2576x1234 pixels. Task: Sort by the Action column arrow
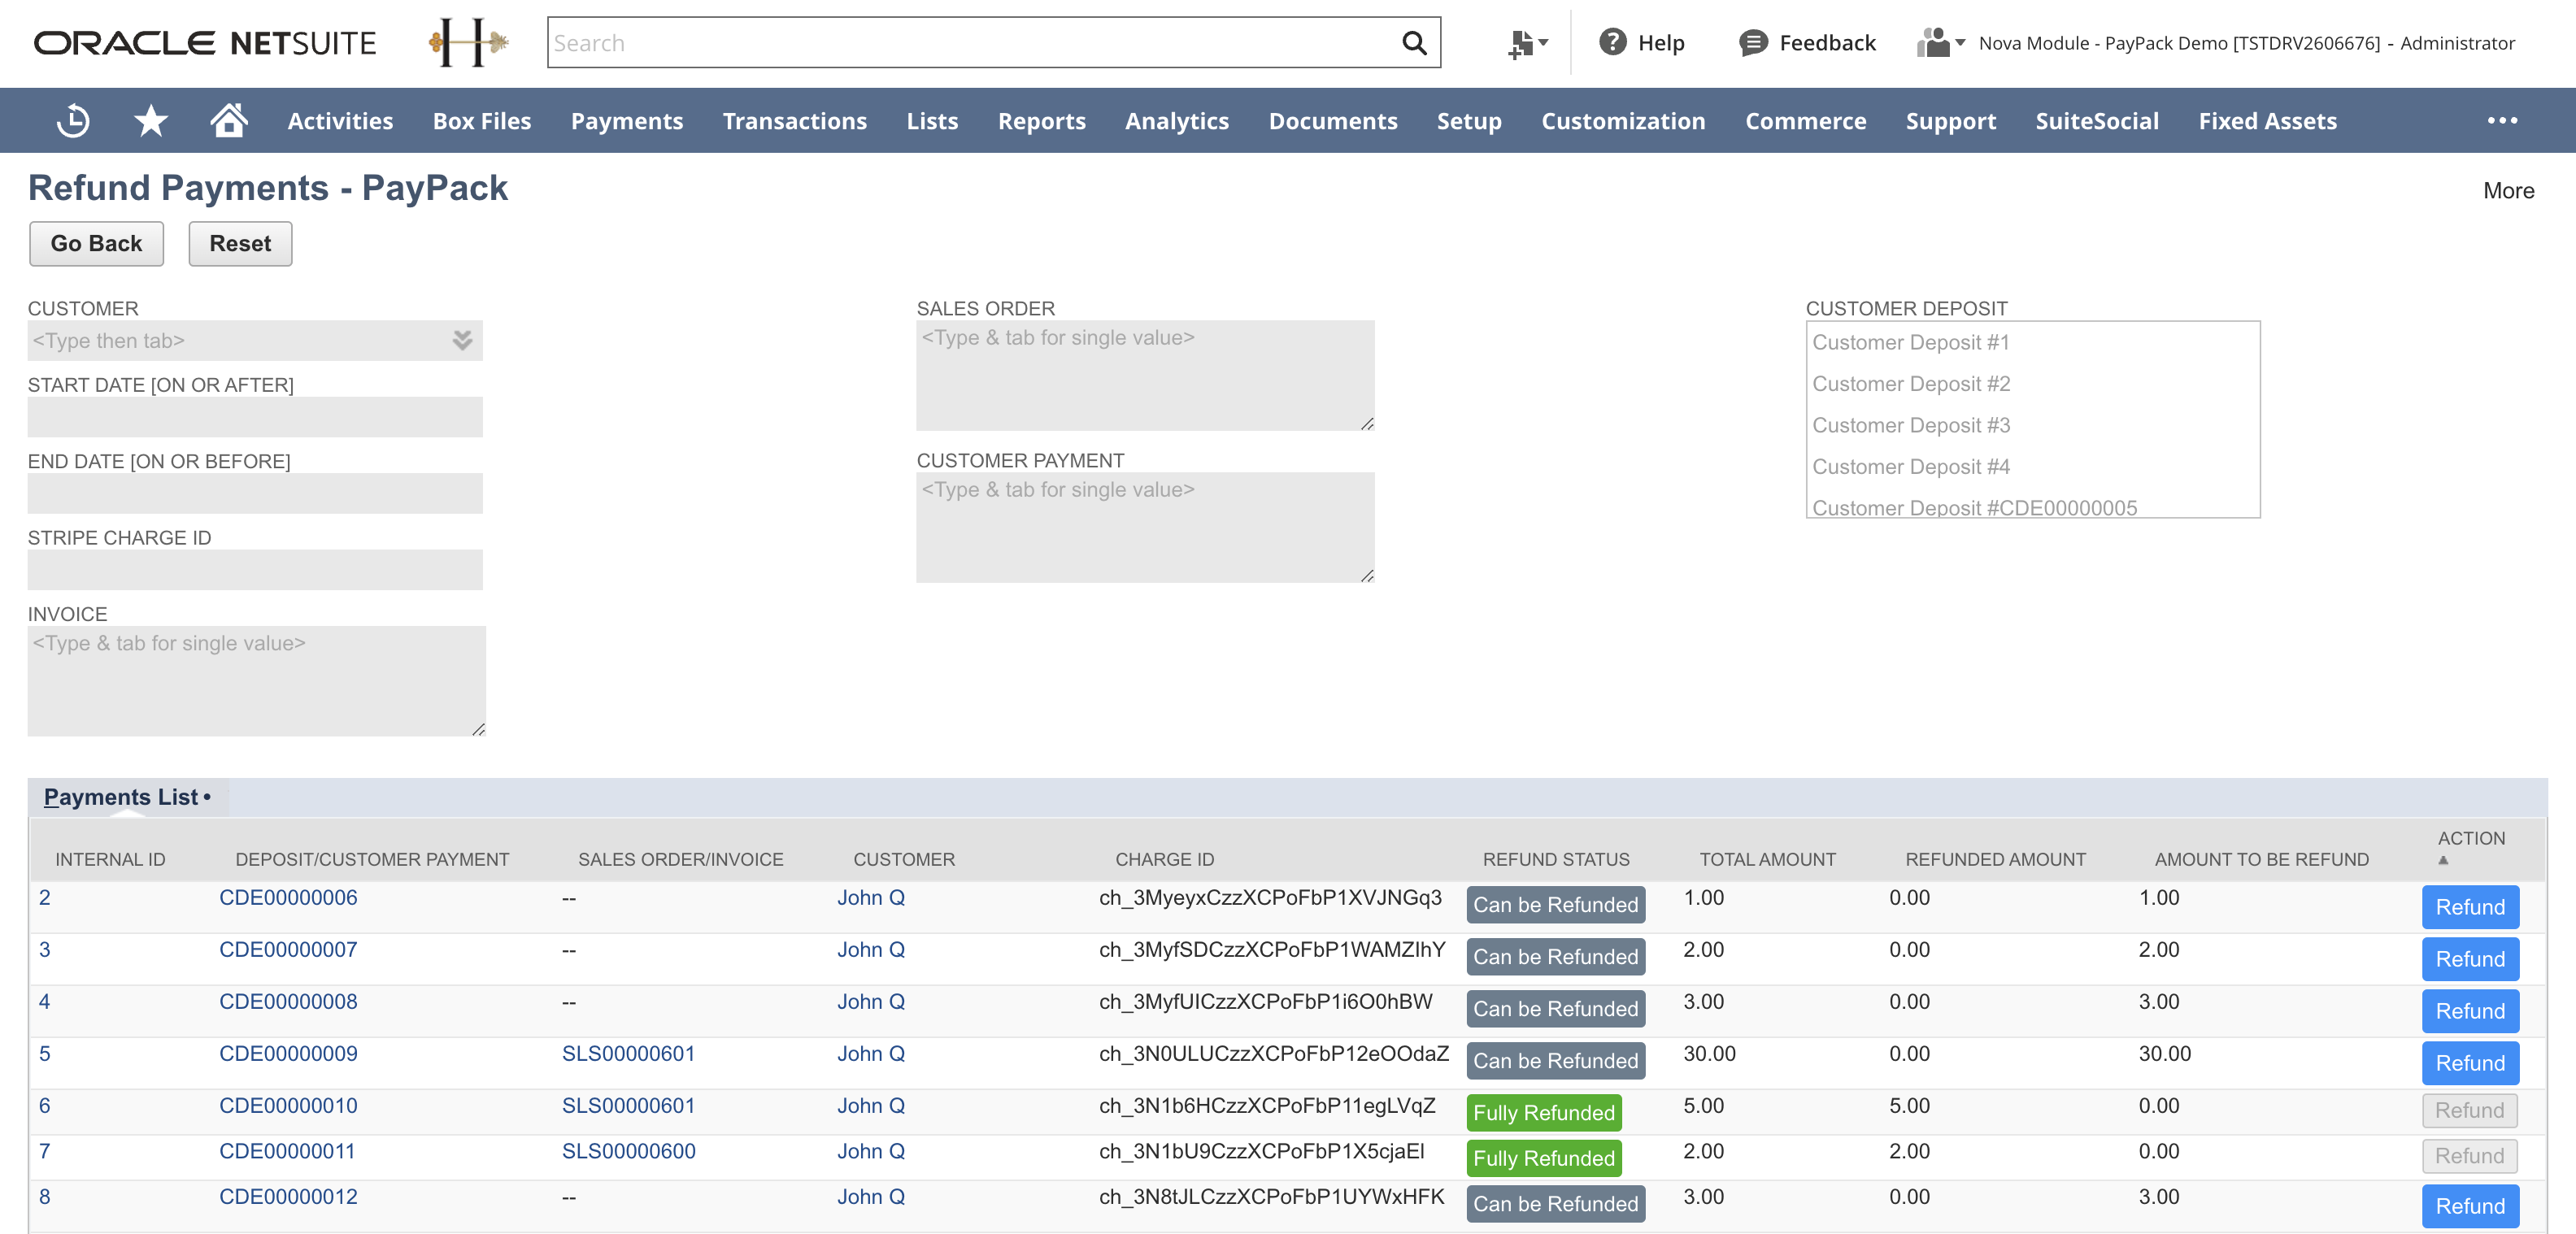point(2443,860)
